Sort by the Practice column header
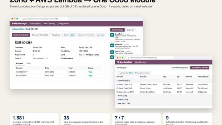The height and width of the screenshot is (125, 222). click(x=143, y=77)
